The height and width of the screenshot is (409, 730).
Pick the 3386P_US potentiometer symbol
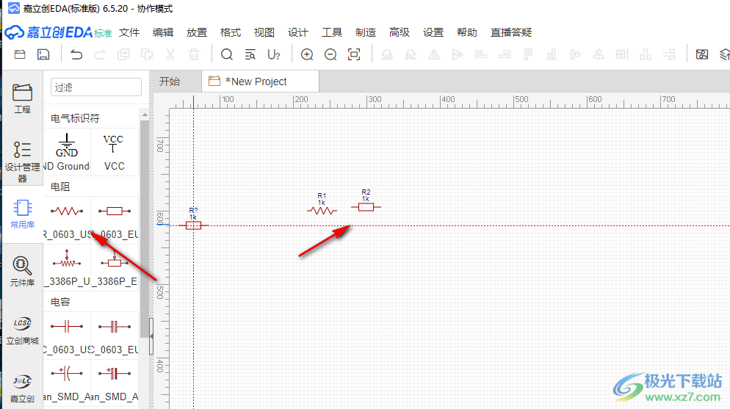click(x=67, y=267)
